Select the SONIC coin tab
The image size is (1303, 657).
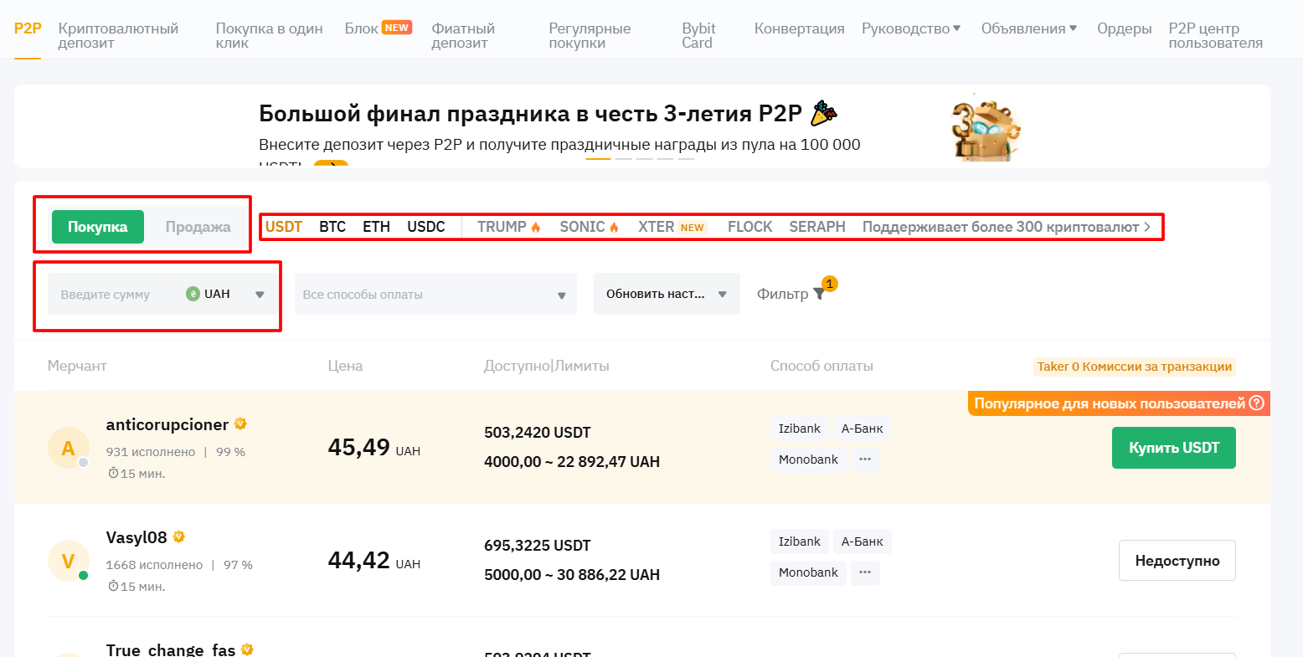(582, 227)
